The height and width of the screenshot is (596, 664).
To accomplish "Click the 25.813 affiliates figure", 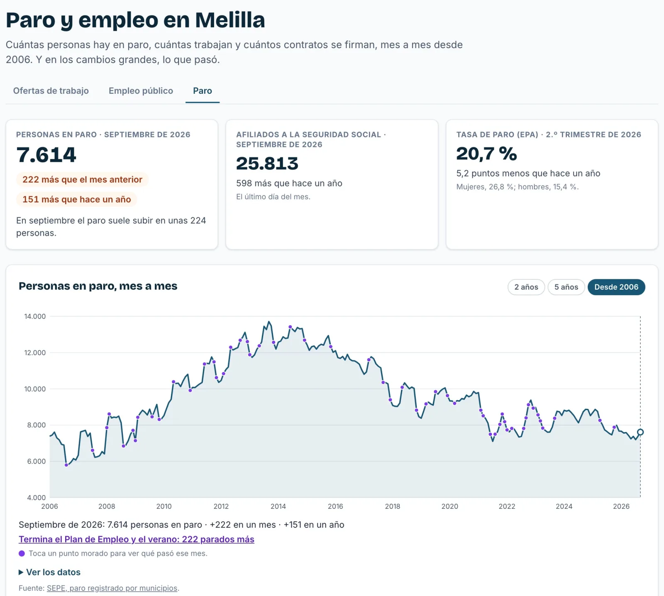I will click(267, 164).
